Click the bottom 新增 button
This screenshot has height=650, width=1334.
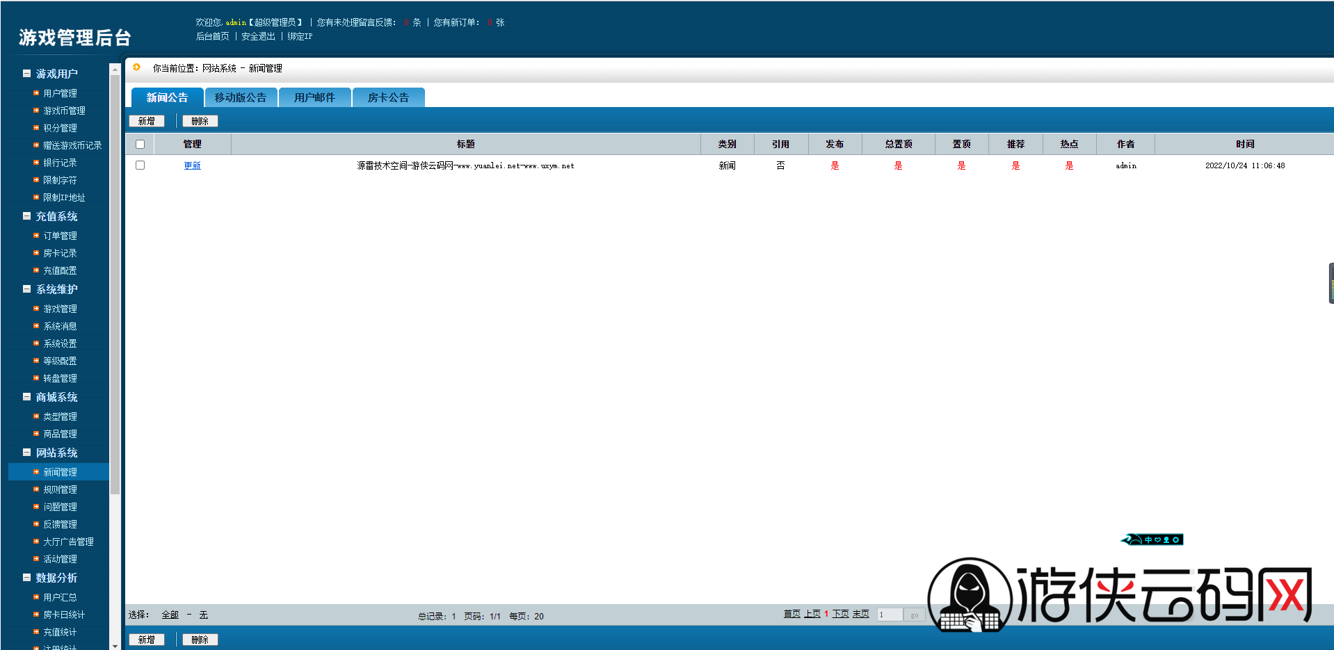147,640
